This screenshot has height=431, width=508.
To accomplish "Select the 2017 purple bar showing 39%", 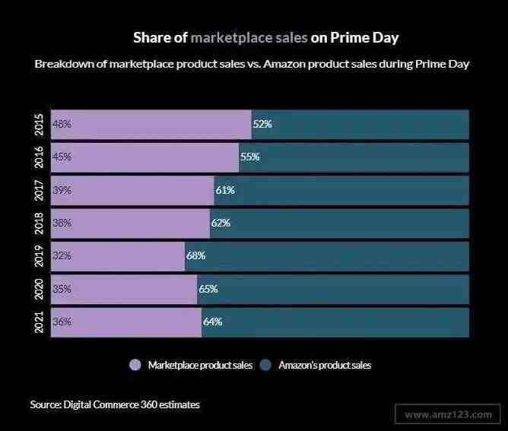I will point(132,190).
